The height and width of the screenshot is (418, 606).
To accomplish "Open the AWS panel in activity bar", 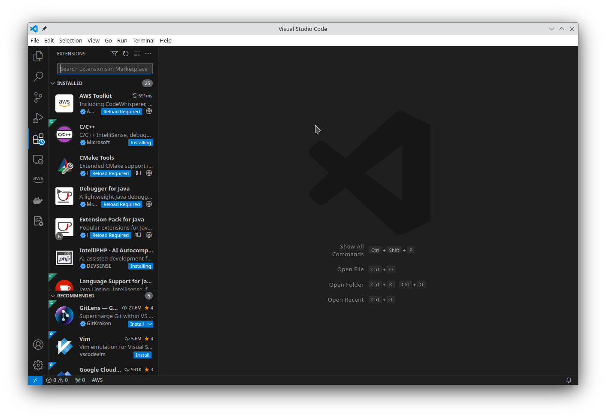I will 38,179.
